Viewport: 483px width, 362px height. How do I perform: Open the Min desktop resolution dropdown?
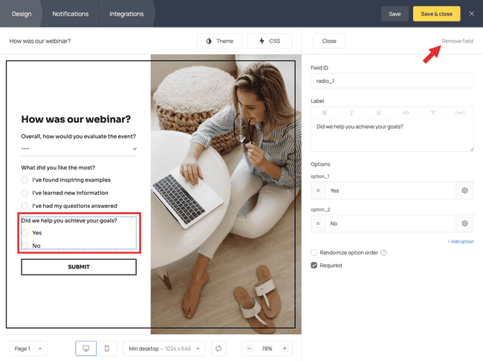pos(164,349)
